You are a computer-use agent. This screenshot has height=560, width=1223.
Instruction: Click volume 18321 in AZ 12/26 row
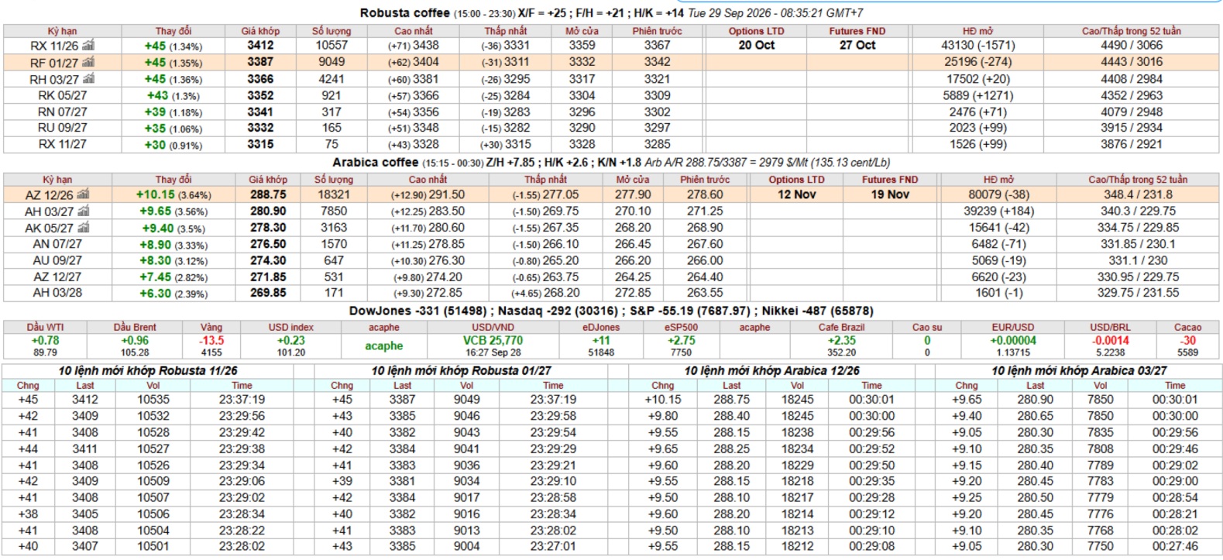point(334,194)
